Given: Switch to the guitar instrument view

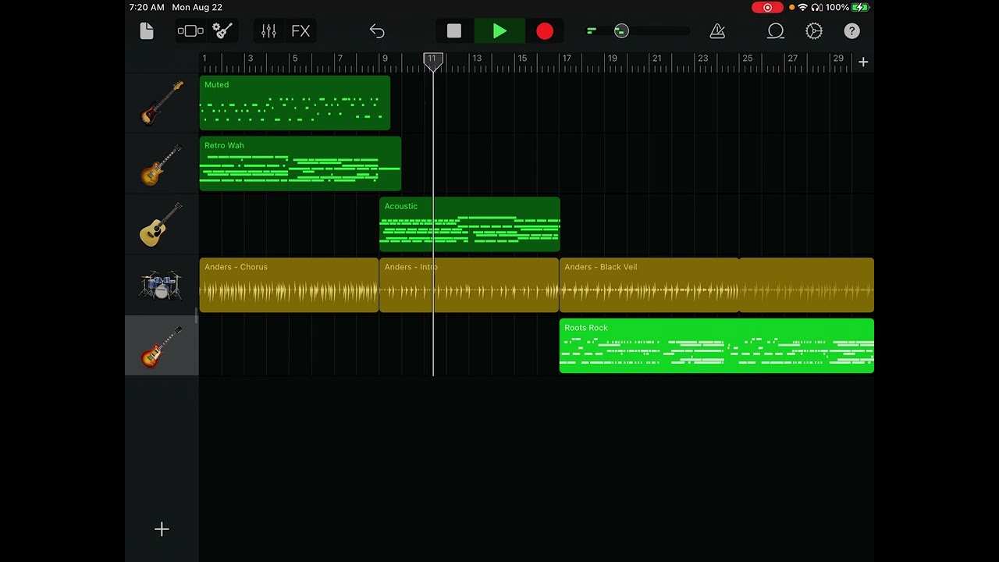Looking at the screenshot, I should 222,31.
